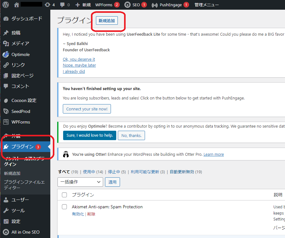Click the Cocoon 設定 circle icon
Image resolution: width=285 pixels, height=238 pixels.
[6, 101]
